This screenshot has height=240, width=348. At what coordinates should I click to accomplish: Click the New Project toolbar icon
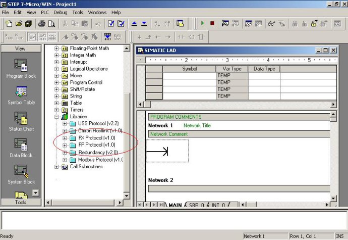(x=9, y=23)
